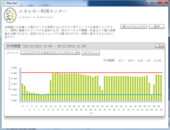Select the 11:00 hour range link
This screenshot has width=170, height=130.
click(x=158, y=61)
